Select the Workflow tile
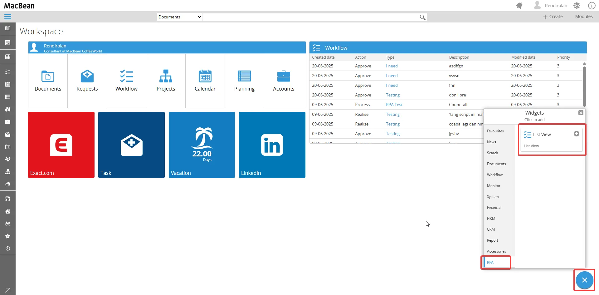This screenshot has height=295, width=599. pyautogui.click(x=126, y=81)
